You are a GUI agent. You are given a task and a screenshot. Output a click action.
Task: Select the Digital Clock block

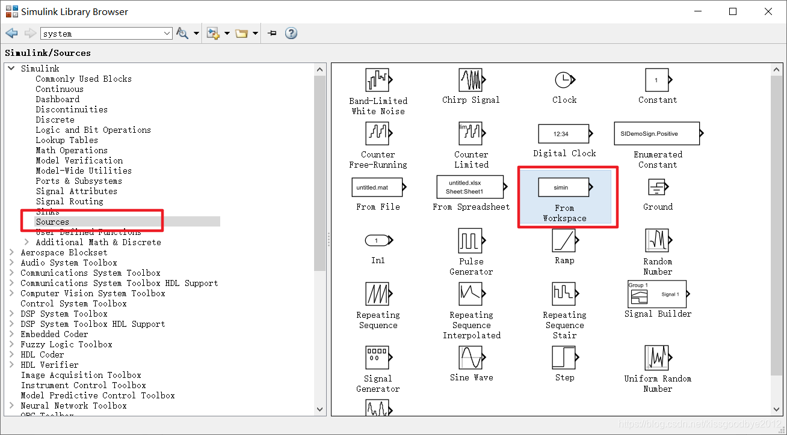click(564, 133)
